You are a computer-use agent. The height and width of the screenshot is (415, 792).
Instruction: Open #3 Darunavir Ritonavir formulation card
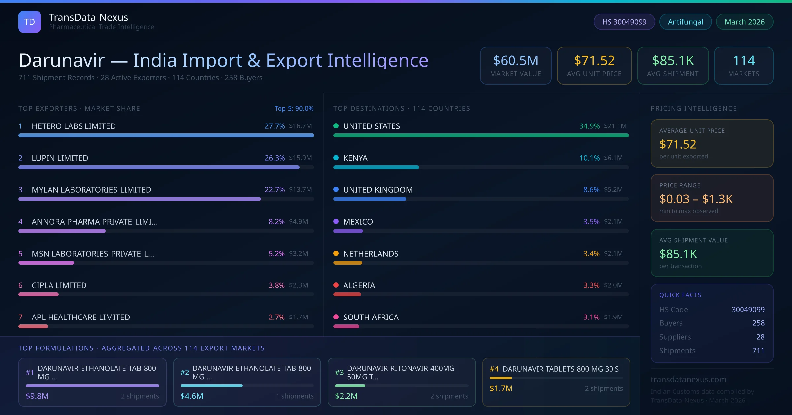tap(401, 382)
